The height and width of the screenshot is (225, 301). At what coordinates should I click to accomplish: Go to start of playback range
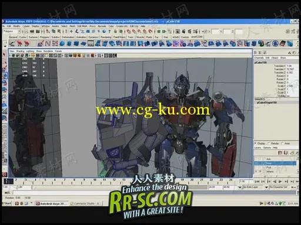point(257,182)
